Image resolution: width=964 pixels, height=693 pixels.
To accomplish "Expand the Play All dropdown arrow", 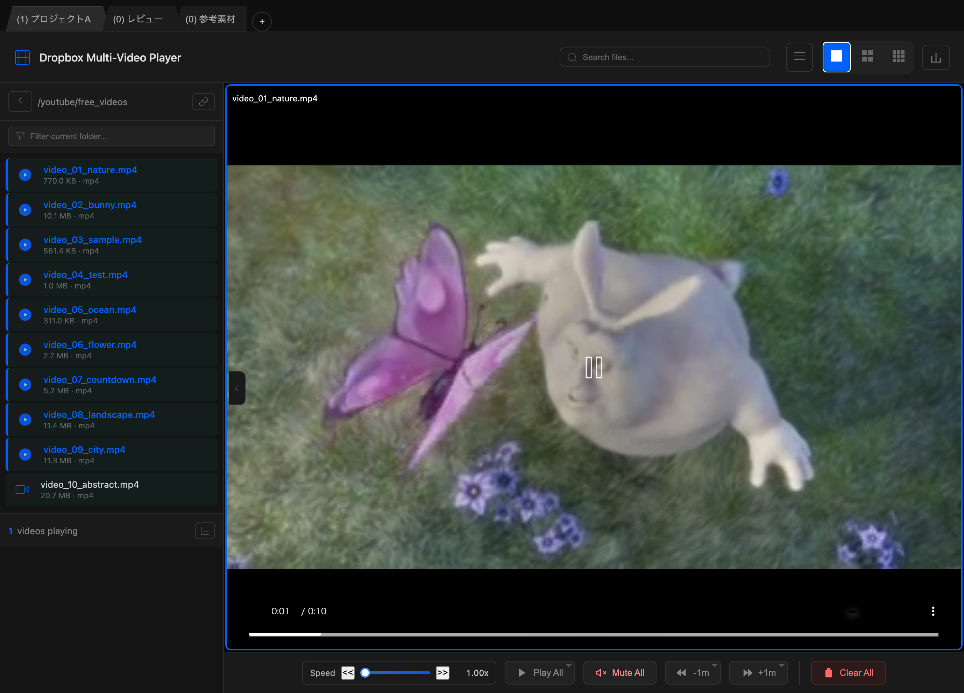I will click(x=568, y=666).
